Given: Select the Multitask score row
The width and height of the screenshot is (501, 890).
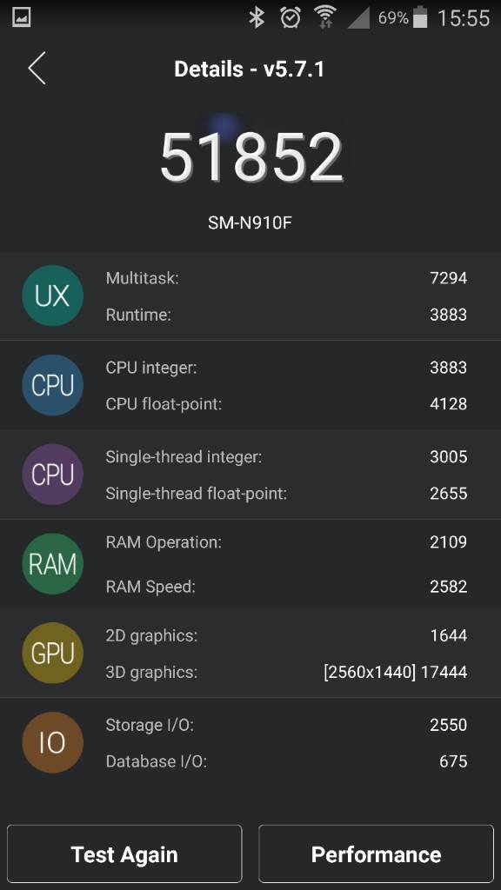Looking at the screenshot, I should [286, 278].
